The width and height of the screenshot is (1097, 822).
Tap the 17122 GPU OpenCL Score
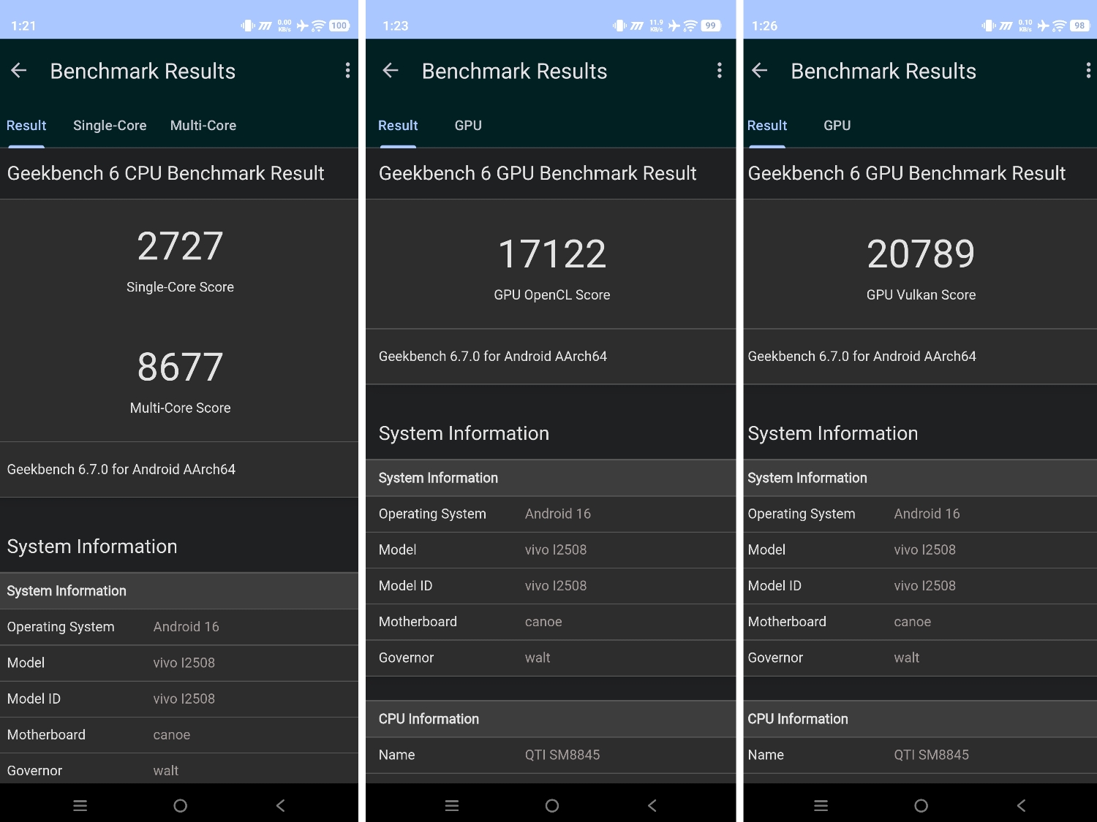(x=551, y=254)
